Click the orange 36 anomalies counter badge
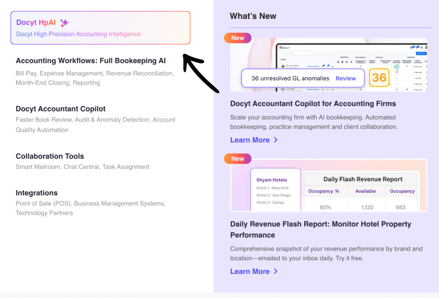Image resolution: width=439 pixels, height=298 pixels. click(x=379, y=77)
